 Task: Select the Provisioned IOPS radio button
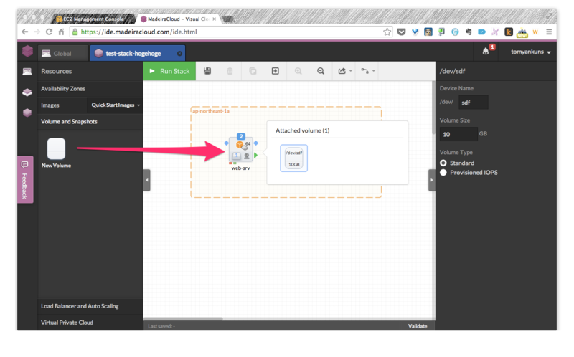point(443,172)
